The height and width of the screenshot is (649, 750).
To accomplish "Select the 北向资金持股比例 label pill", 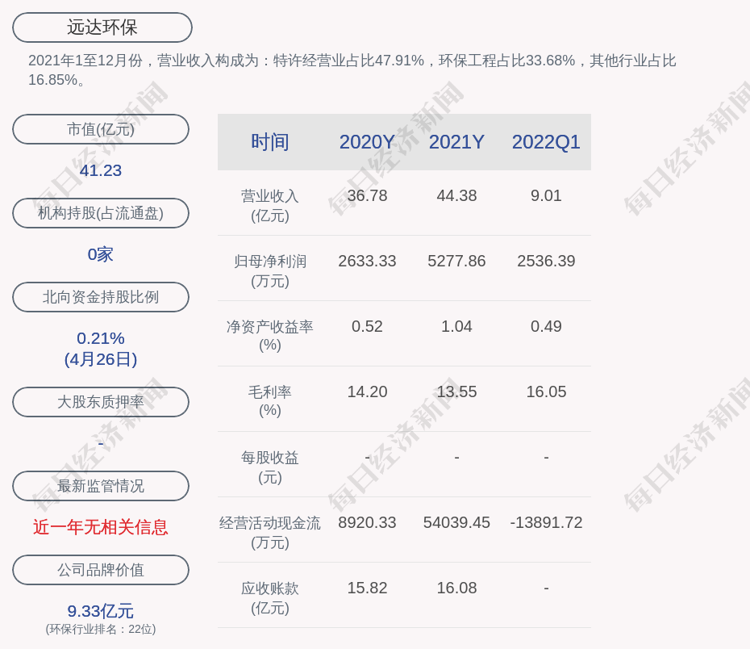I will point(101,297).
